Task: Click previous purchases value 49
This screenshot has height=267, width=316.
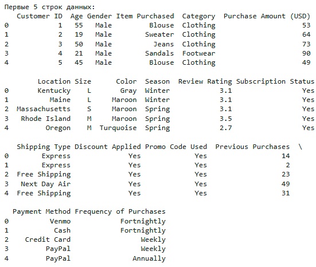Action: [x=286, y=184]
